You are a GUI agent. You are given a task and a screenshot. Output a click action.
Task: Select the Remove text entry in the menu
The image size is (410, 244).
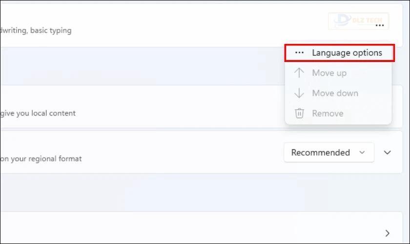(x=328, y=113)
